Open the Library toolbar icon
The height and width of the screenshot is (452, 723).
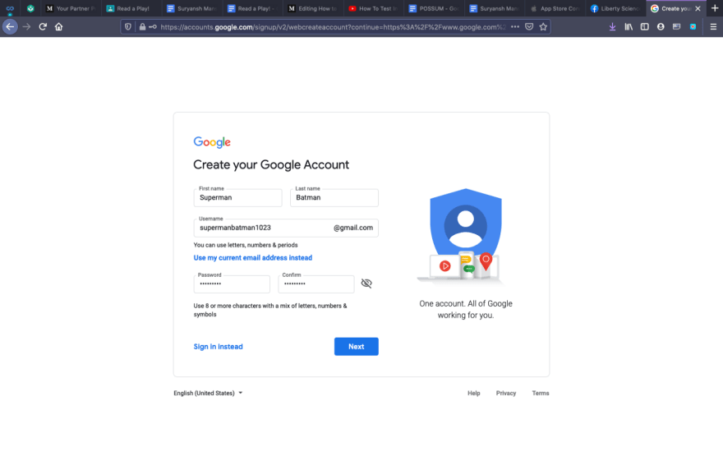click(629, 27)
